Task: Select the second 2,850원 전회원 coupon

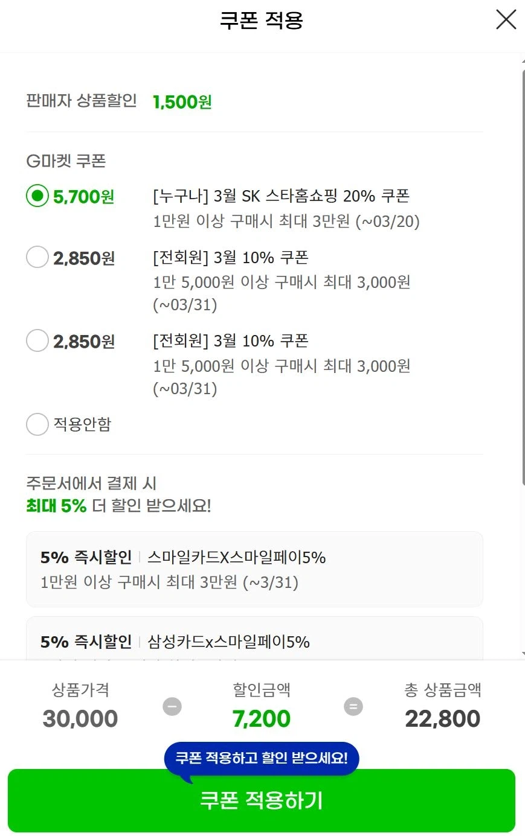Action: click(x=37, y=340)
